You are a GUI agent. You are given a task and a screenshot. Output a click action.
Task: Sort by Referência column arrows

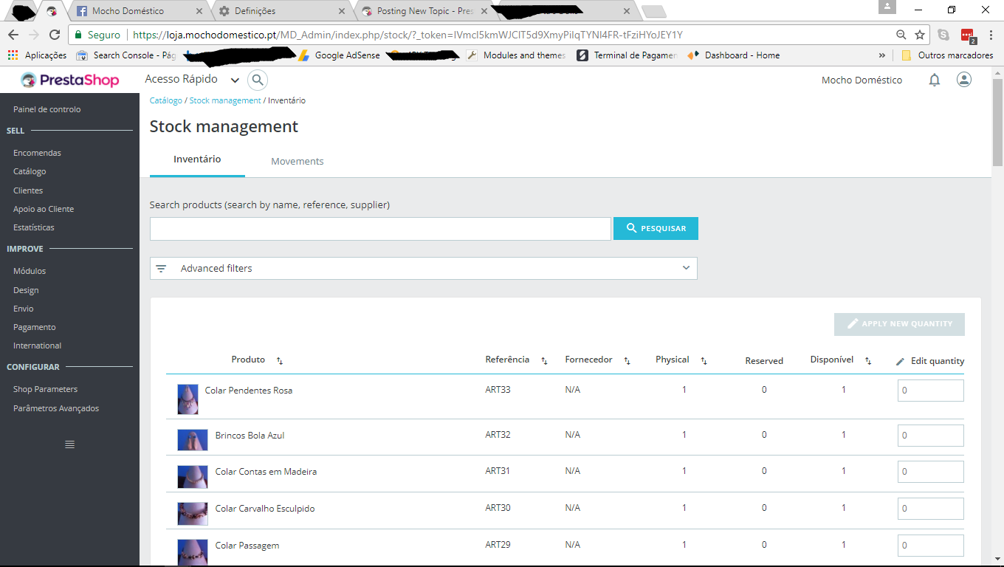[x=544, y=360]
